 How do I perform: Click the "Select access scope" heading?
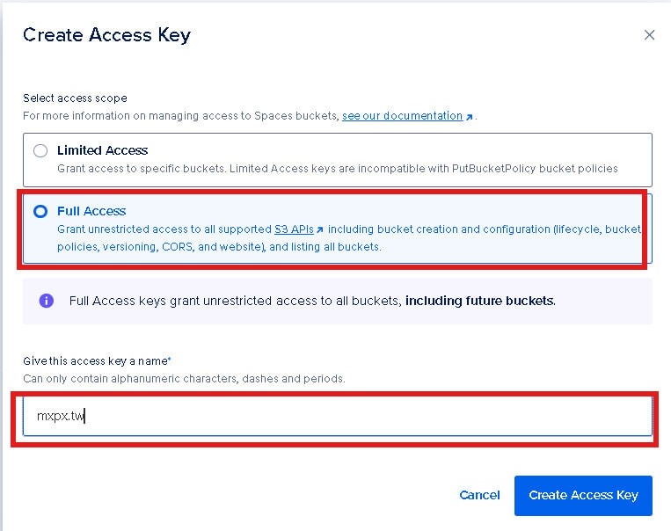(x=75, y=98)
